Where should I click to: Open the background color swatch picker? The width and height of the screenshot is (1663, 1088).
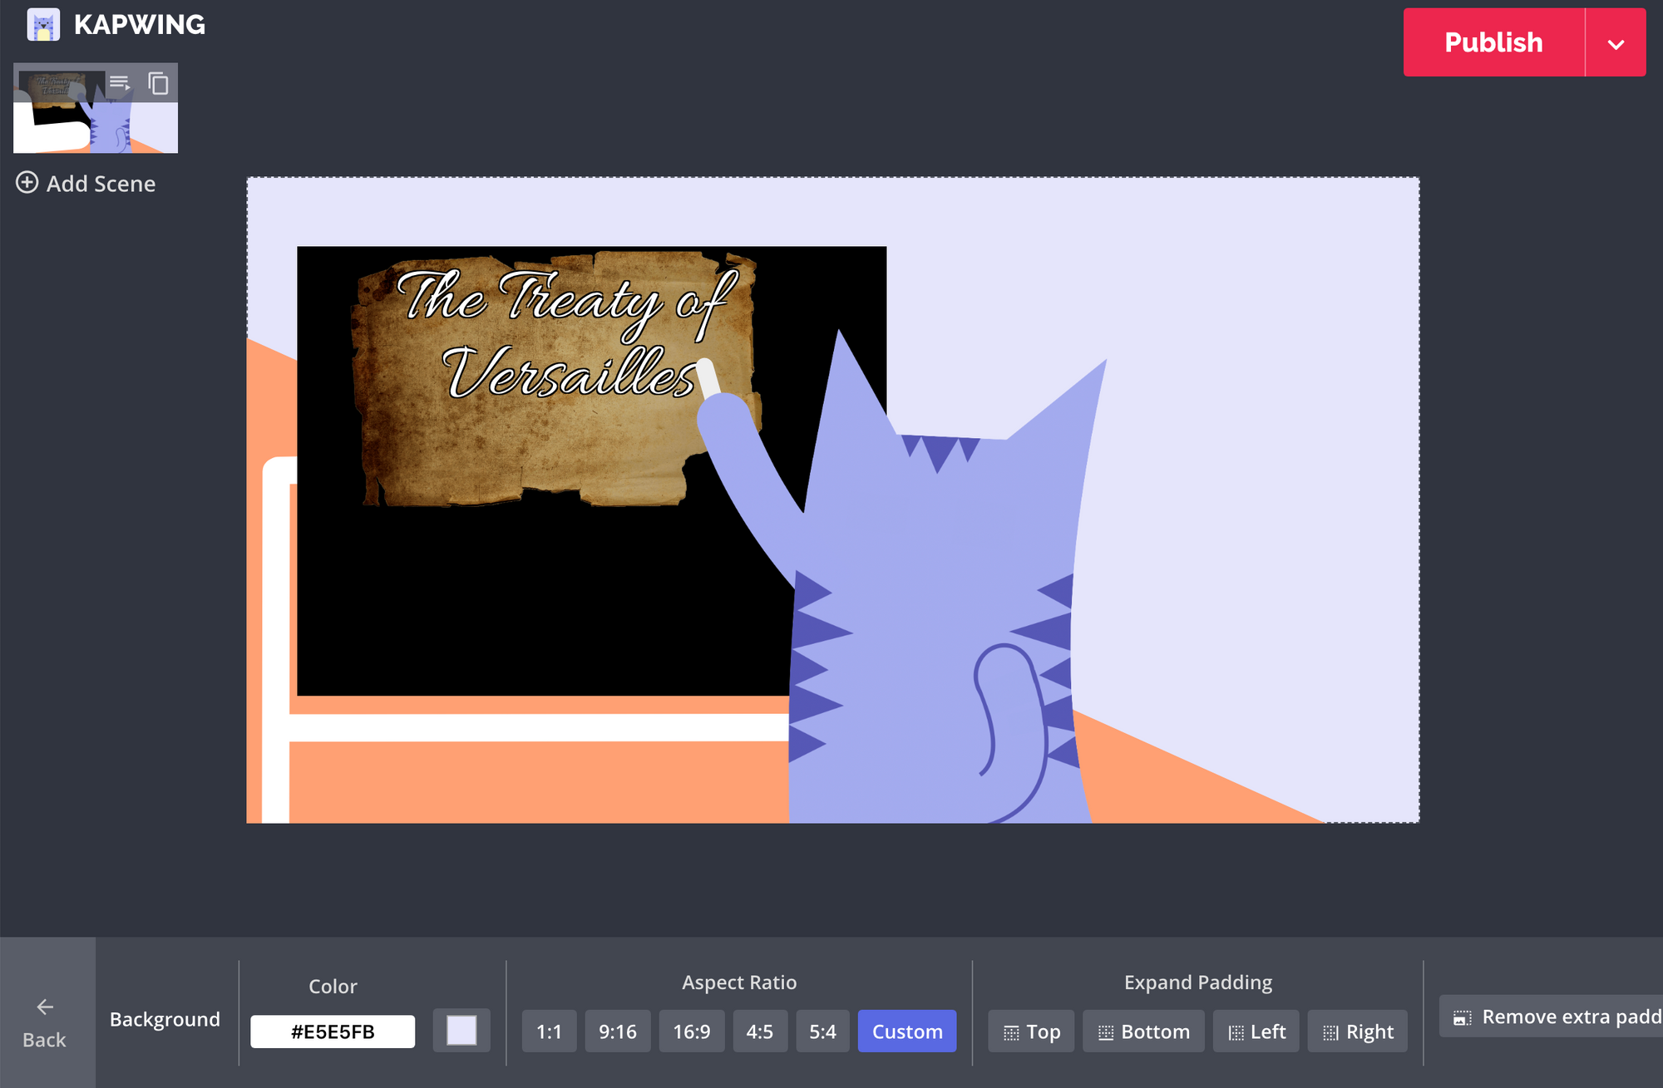coord(461,1031)
